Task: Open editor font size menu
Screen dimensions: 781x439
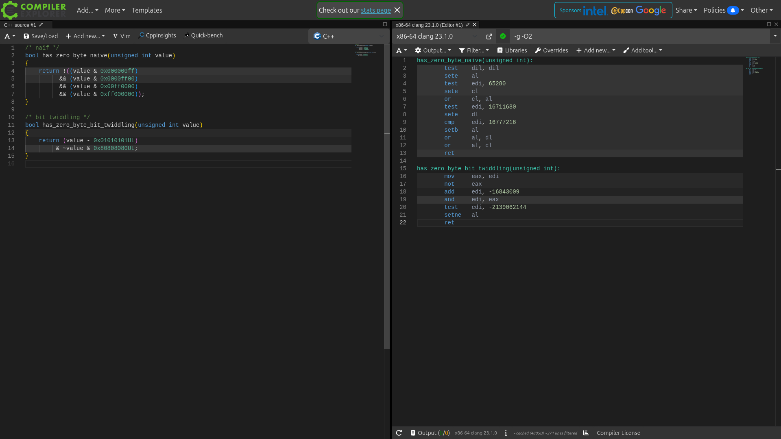Action: pyautogui.click(x=10, y=36)
